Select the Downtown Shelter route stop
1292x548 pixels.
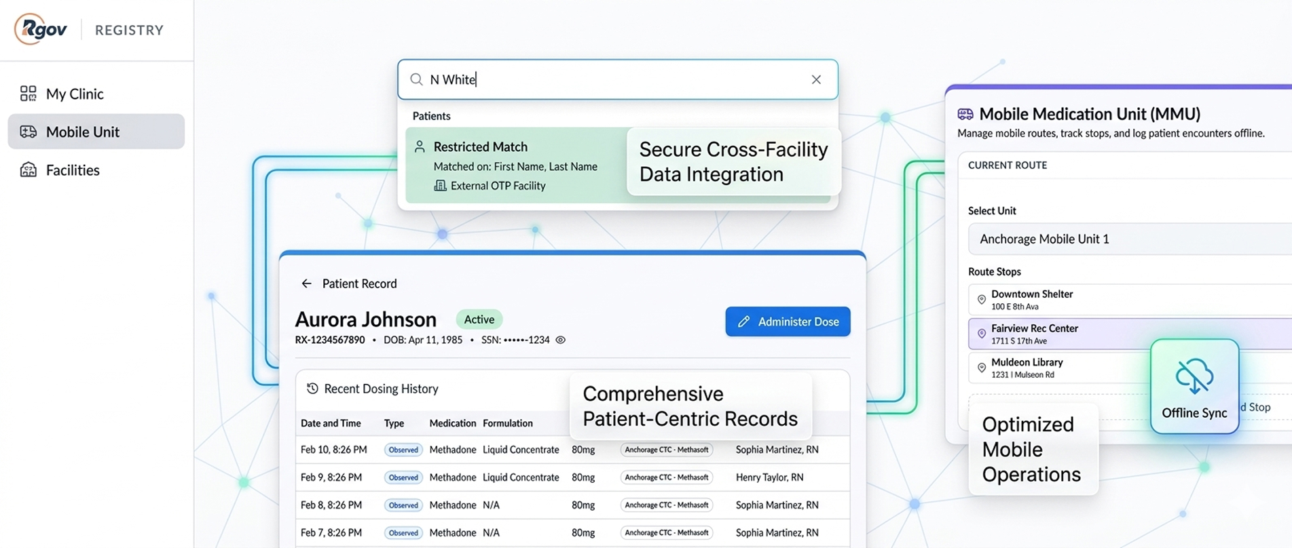tap(1130, 299)
